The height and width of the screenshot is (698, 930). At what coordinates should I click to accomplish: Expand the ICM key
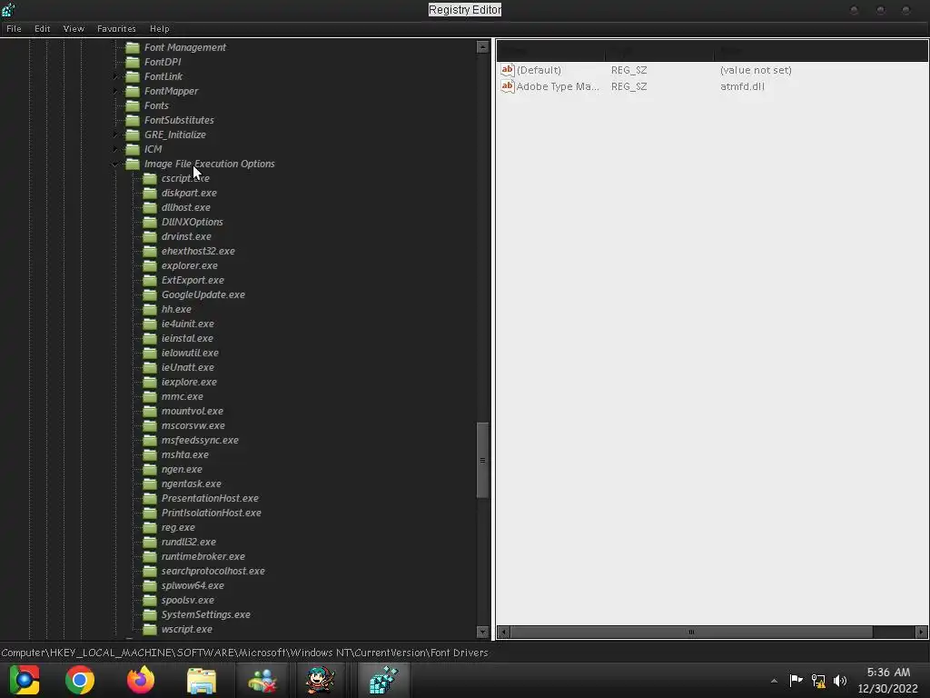[115, 149]
